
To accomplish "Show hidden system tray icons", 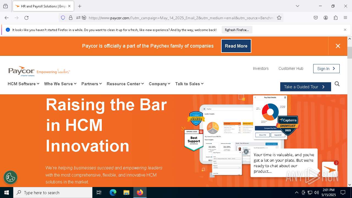I will click(x=296, y=193).
